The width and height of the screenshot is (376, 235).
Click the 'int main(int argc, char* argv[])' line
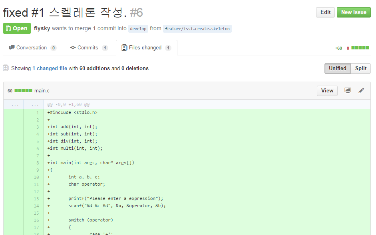[91, 163]
